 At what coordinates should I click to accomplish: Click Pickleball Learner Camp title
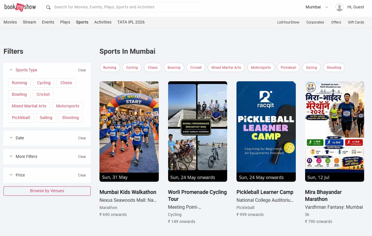(265, 192)
